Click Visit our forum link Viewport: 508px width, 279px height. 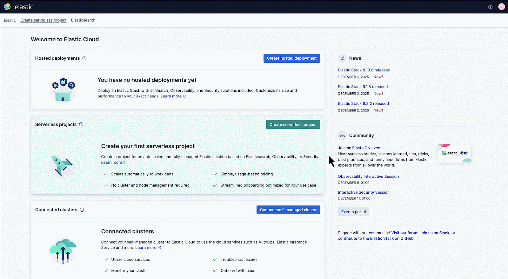click(x=405, y=233)
